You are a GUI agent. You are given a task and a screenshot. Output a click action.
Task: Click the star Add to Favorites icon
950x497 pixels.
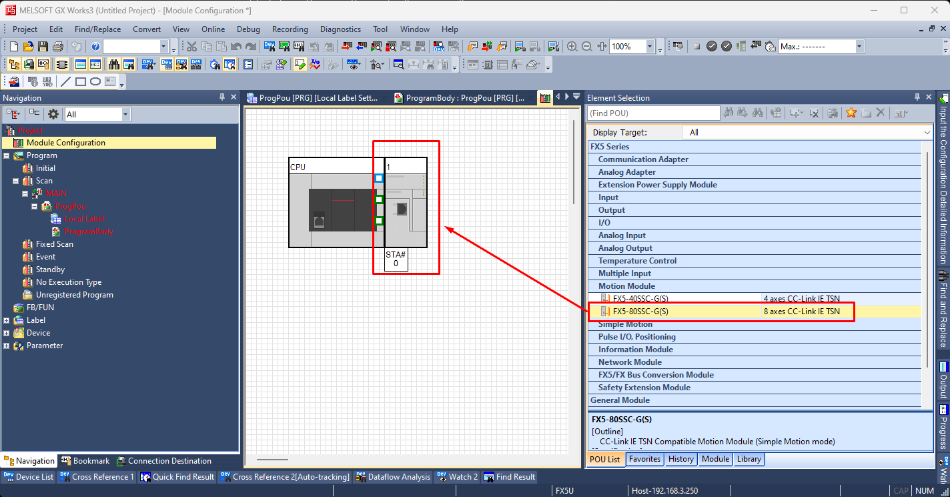pyautogui.click(x=851, y=113)
